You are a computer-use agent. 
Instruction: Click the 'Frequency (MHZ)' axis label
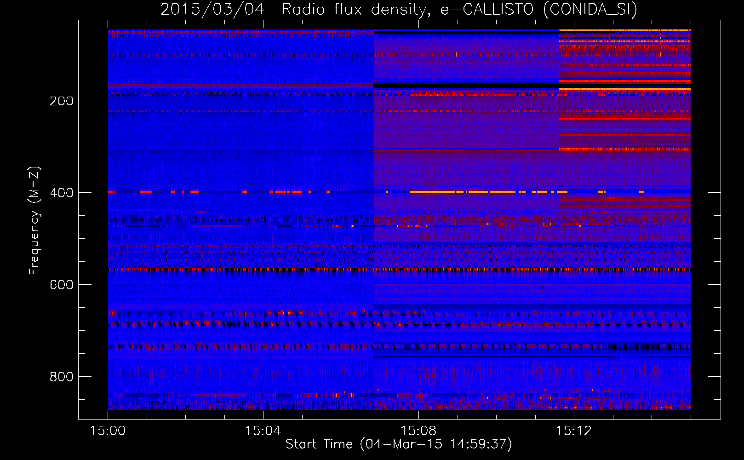pyautogui.click(x=34, y=220)
